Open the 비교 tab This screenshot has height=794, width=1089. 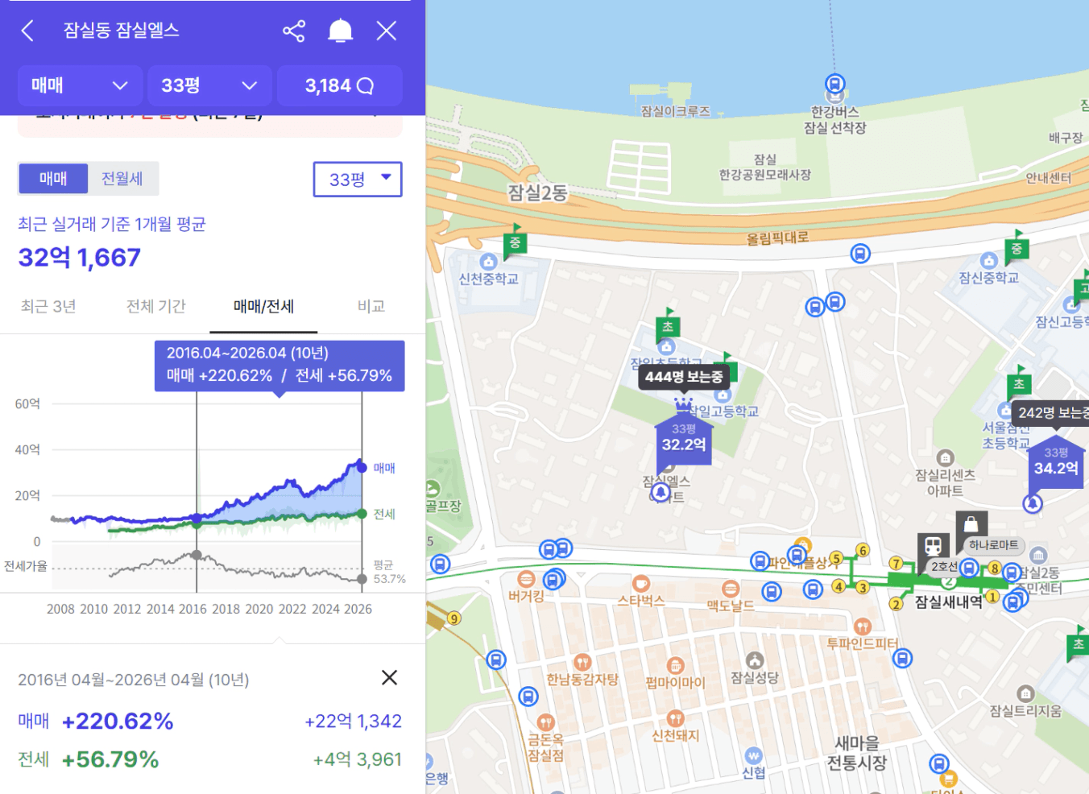[371, 306]
